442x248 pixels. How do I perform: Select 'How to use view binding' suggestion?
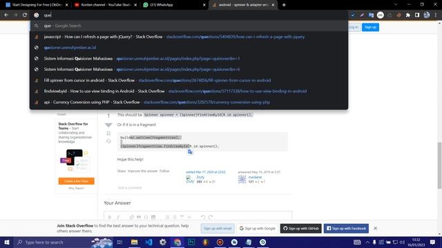pyautogui.click(x=189, y=91)
